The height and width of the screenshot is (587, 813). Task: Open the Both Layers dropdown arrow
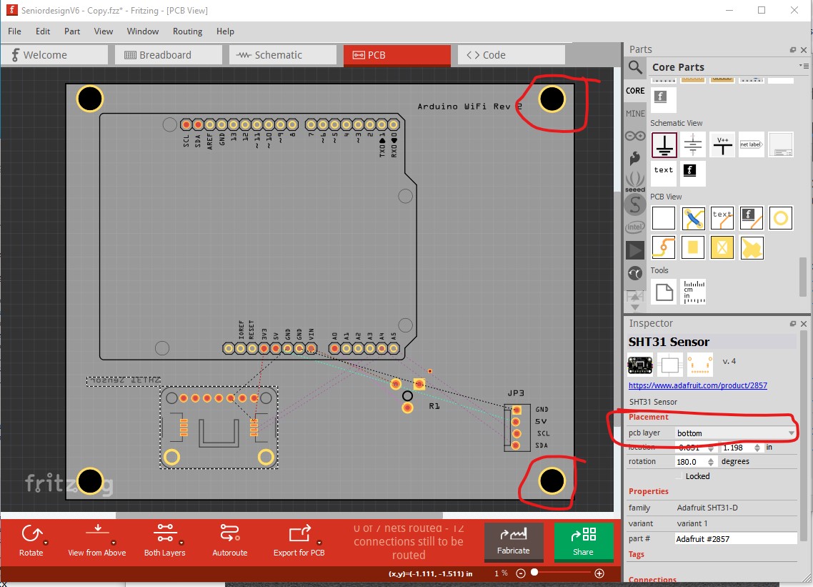[181, 543]
